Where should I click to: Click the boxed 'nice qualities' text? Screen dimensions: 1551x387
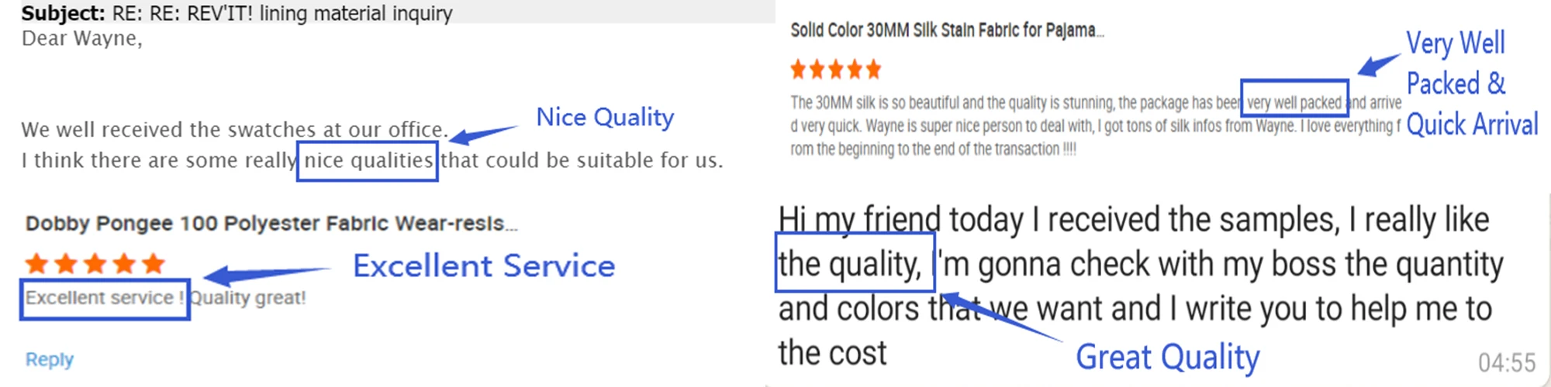[x=368, y=161]
